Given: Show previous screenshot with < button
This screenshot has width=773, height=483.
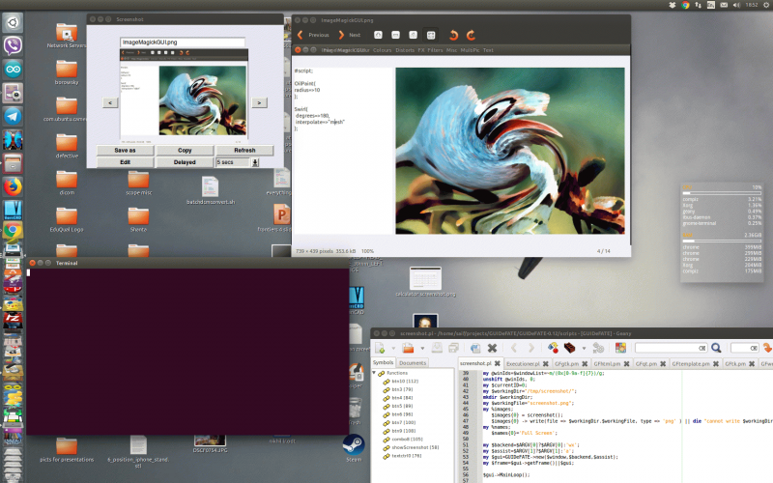Looking at the screenshot, I should pos(110,102).
